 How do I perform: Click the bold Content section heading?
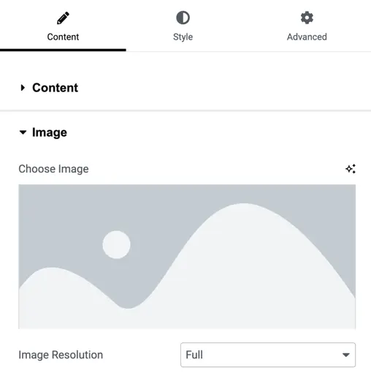click(x=56, y=88)
